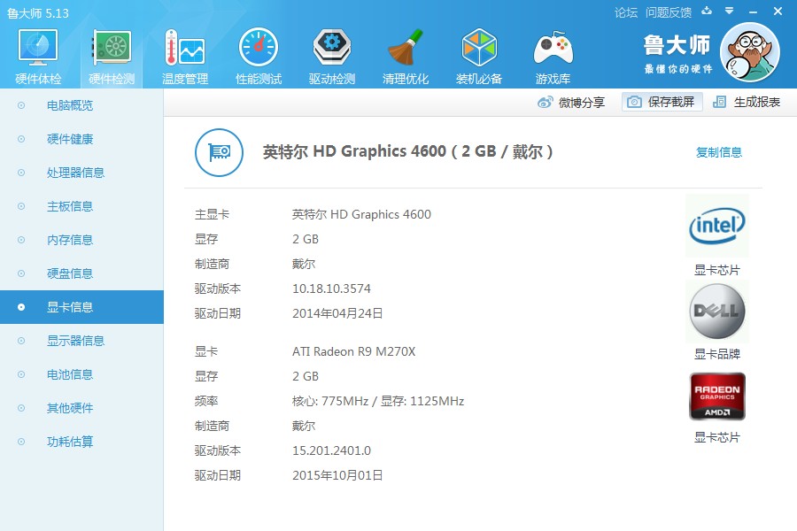
Task: Click the Dell 显卡品牌 logo
Action: coord(717,311)
